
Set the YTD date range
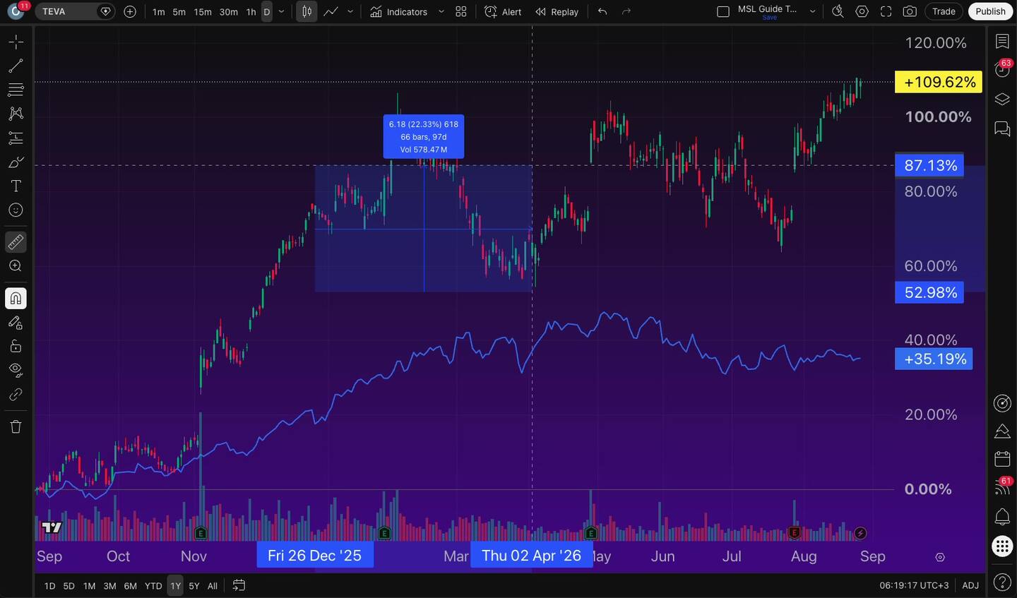[153, 586]
